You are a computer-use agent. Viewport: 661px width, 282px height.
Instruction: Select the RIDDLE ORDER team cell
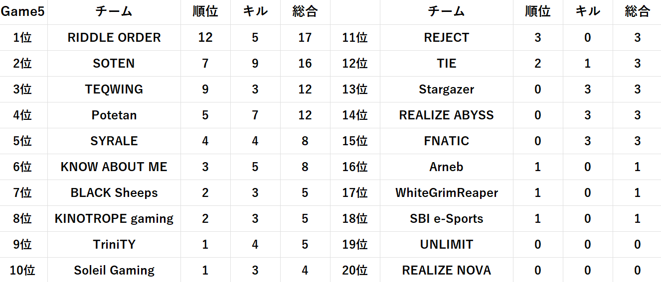pos(114,38)
